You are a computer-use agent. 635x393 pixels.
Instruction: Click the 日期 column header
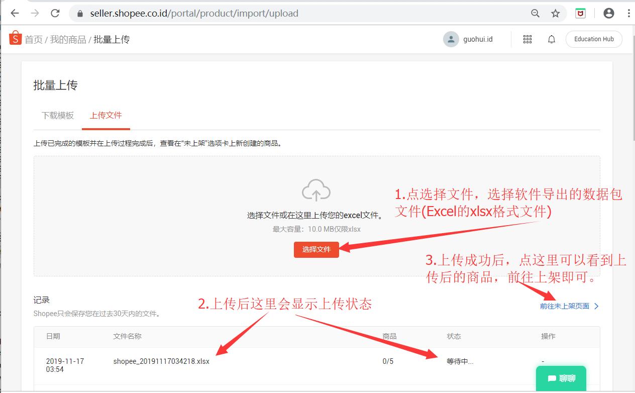[53, 336]
